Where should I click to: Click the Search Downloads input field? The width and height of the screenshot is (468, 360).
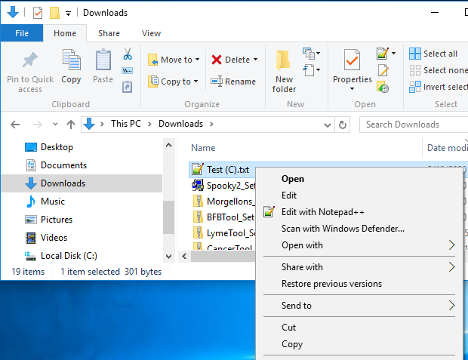point(411,125)
